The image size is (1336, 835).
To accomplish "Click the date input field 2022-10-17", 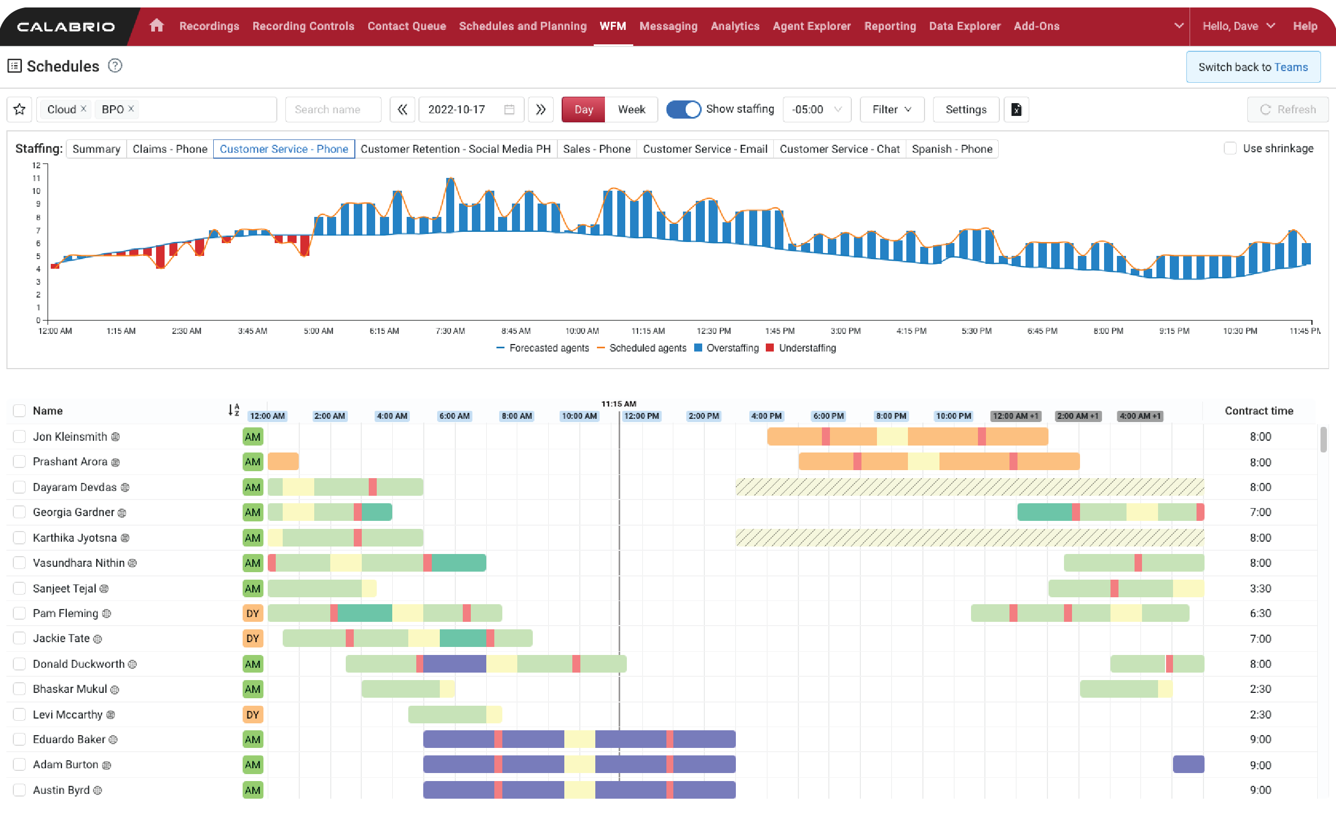I will (x=469, y=108).
